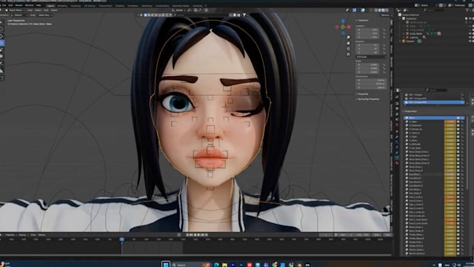Open File Explorer from taskbar
The width and height of the screenshot is (474, 267).
coord(224,265)
